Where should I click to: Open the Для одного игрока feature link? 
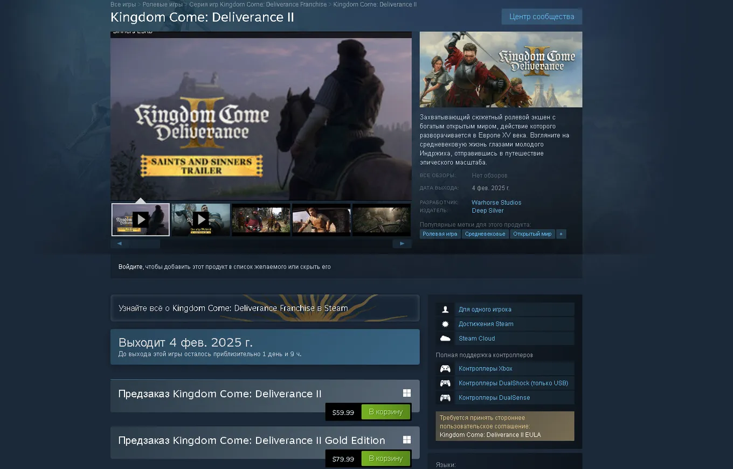[x=485, y=309]
